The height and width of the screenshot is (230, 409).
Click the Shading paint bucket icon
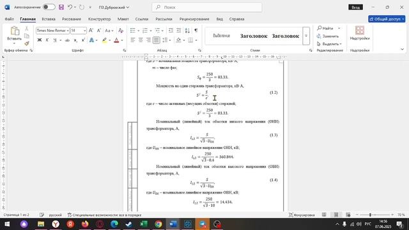pos(178,40)
